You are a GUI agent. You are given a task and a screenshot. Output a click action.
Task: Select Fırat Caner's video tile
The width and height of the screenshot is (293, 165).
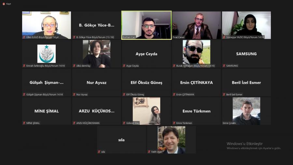pos(196,25)
